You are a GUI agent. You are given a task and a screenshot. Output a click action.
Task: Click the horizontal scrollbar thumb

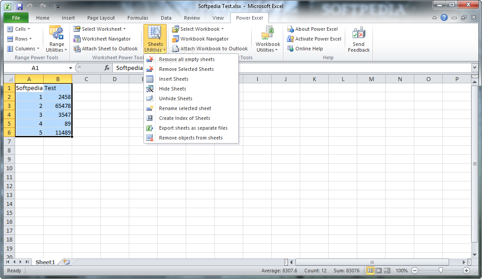(x=372, y=262)
